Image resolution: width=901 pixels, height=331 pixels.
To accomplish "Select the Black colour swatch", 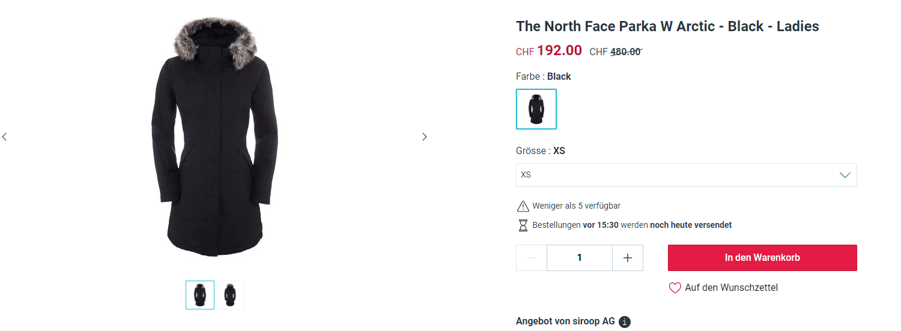I will click(x=536, y=109).
